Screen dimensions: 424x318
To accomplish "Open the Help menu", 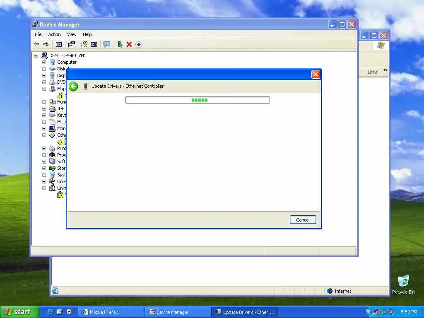I will click(x=87, y=34).
